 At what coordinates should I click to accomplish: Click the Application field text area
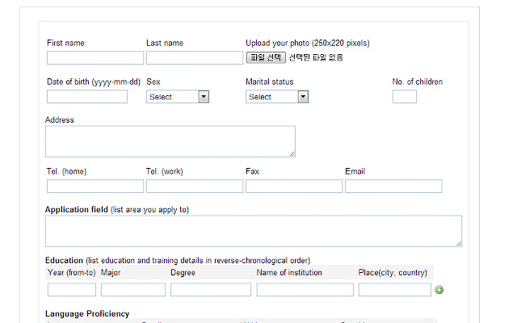click(x=253, y=230)
